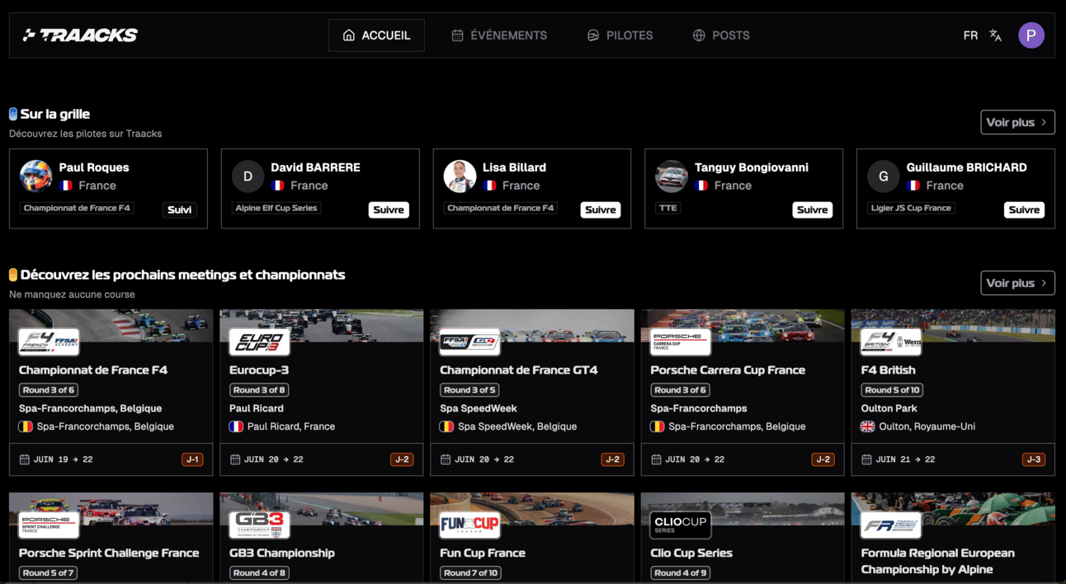Open the Championnat de France F4 event logo

click(x=49, y=341)
